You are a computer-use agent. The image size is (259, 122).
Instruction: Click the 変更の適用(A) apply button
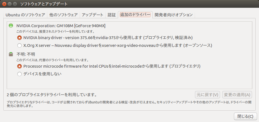[237, 95]
